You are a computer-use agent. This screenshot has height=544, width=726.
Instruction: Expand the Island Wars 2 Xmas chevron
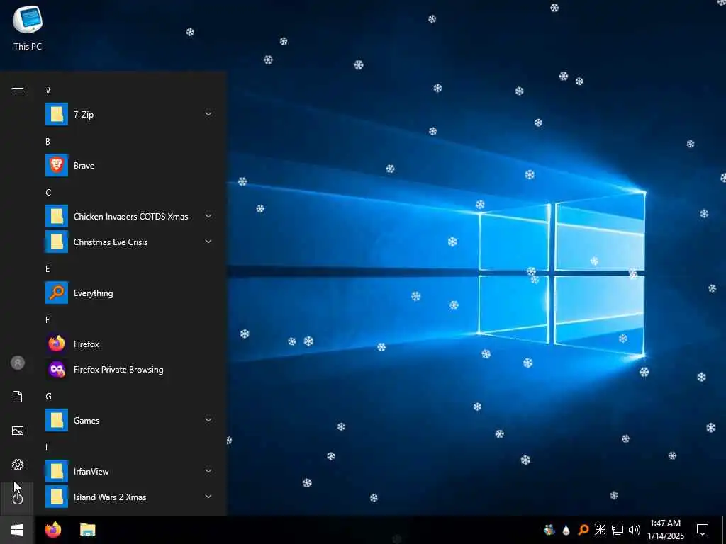coord(208,497)
